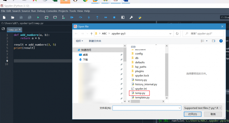Click the Save all files icon

30,17
